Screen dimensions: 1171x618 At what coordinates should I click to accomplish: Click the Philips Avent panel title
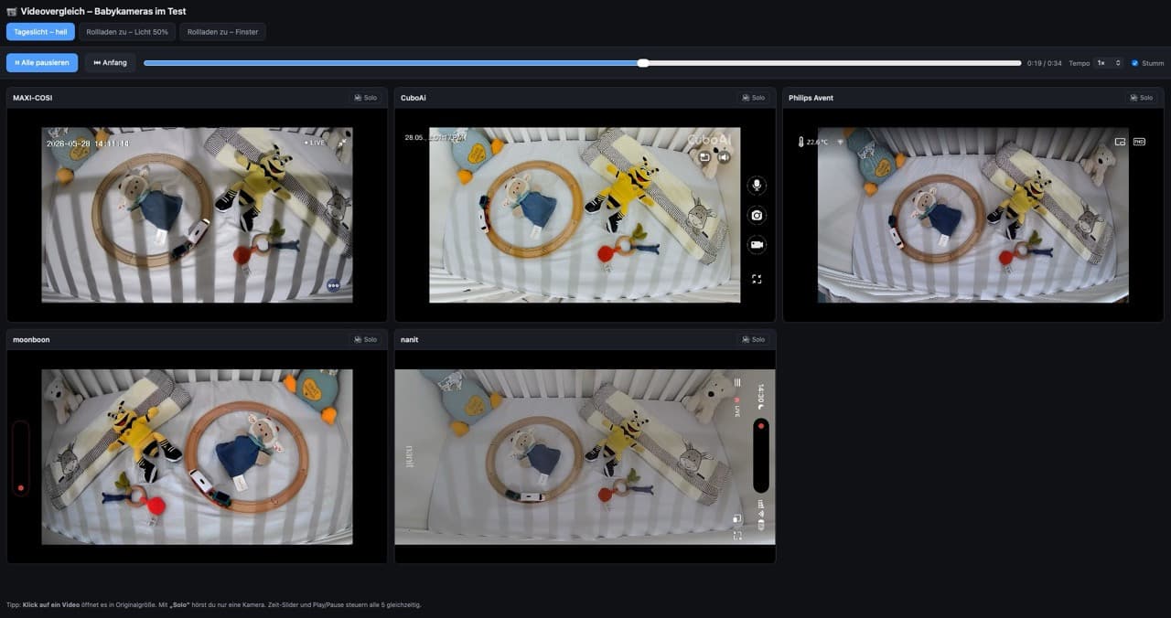[x=811, y=98]
